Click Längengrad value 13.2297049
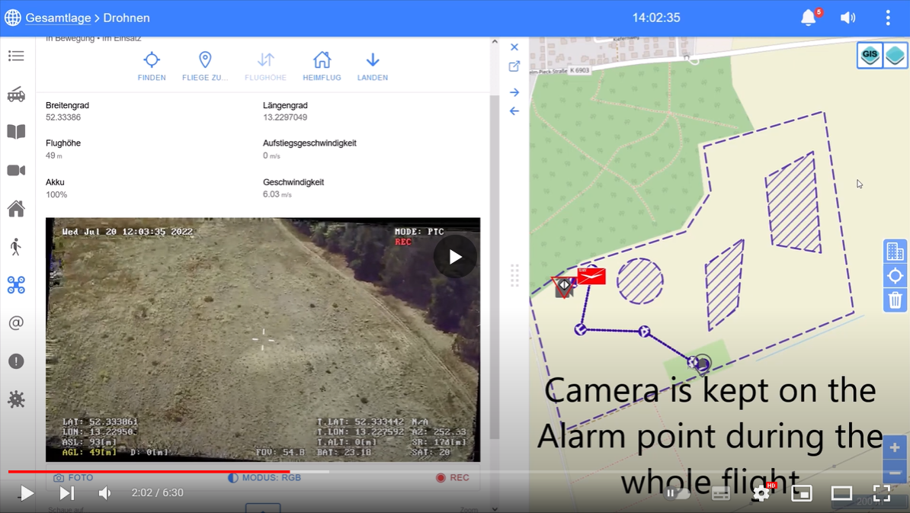Screen dimensions: 910x513 [x=285, y=117]
